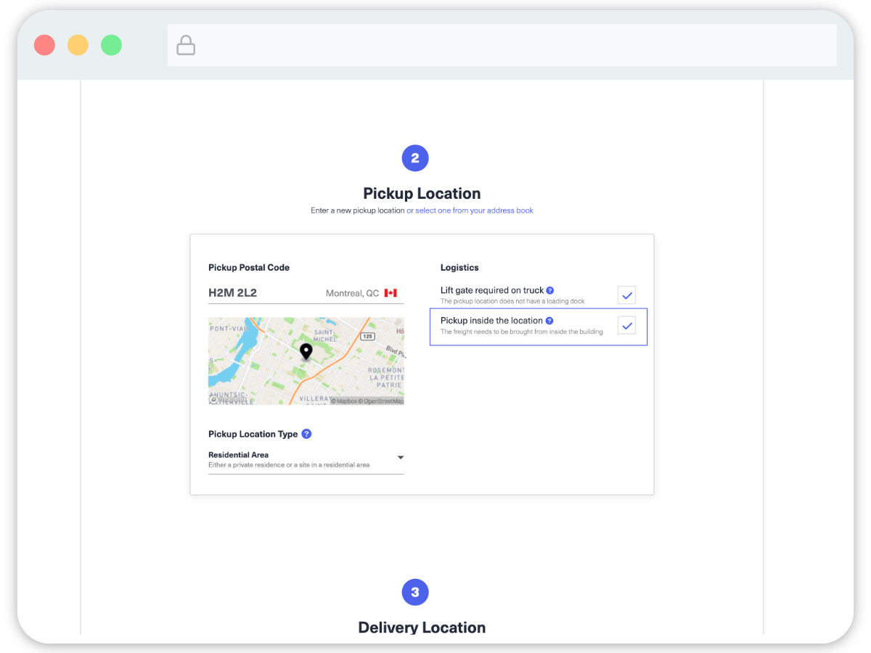This screenshot has height=653, width=871.
Task: Click the lock icon in address bar
Action: tap(187, 46)
